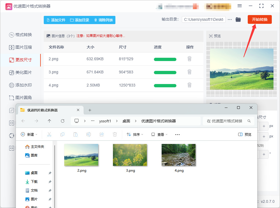Add a new Explorer tab
Screen dimensions: 280x208
90,110
